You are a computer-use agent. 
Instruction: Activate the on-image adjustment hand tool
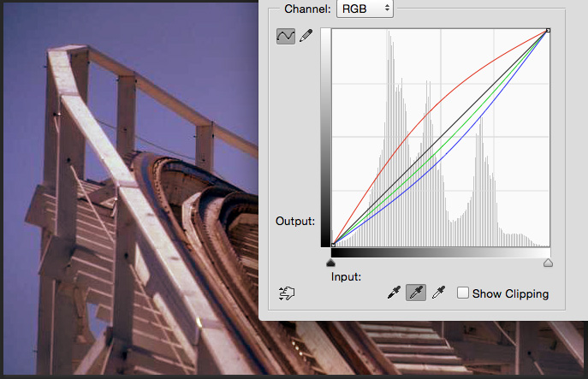pyautogui.click(x=287, y=293)
